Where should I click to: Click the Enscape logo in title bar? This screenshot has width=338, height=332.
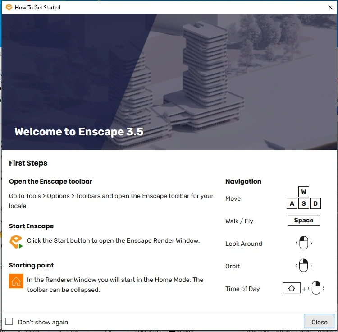coord(9,7)
